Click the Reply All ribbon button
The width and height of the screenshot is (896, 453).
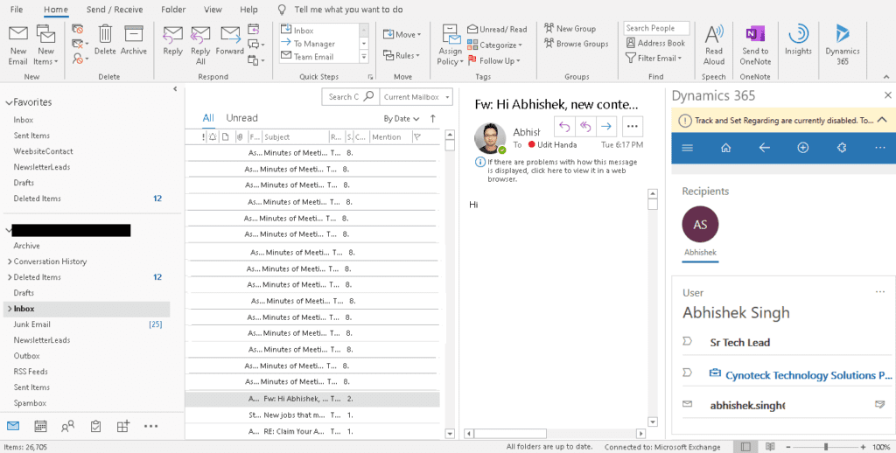coord(200,45)
